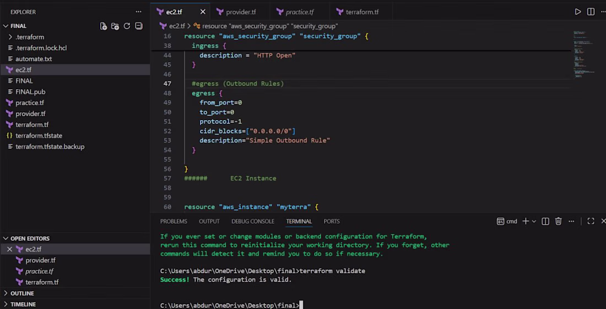
Task: Split the editor to the right
Action: [591, 12]
